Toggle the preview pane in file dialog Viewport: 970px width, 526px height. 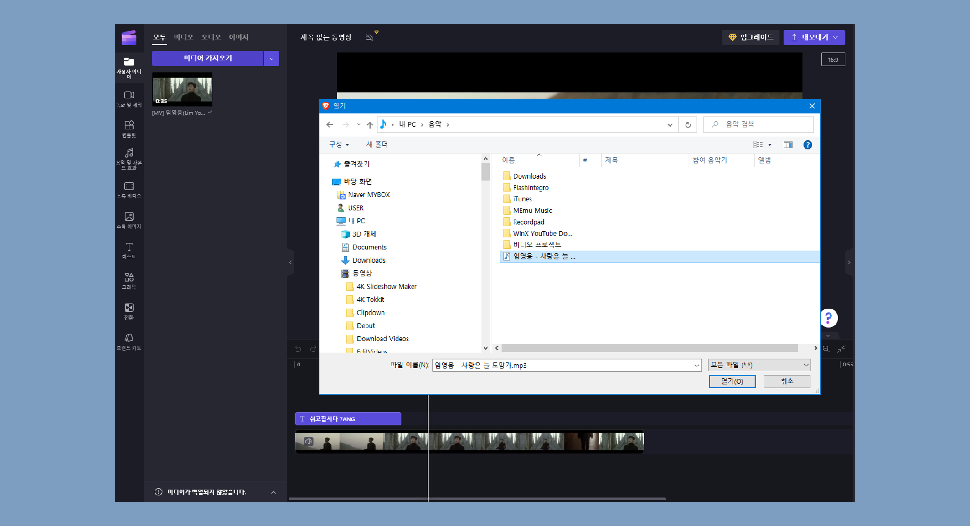pos(788,144)
